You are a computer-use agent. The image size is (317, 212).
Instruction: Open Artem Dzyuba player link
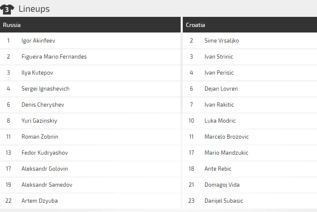coord(40,201)
